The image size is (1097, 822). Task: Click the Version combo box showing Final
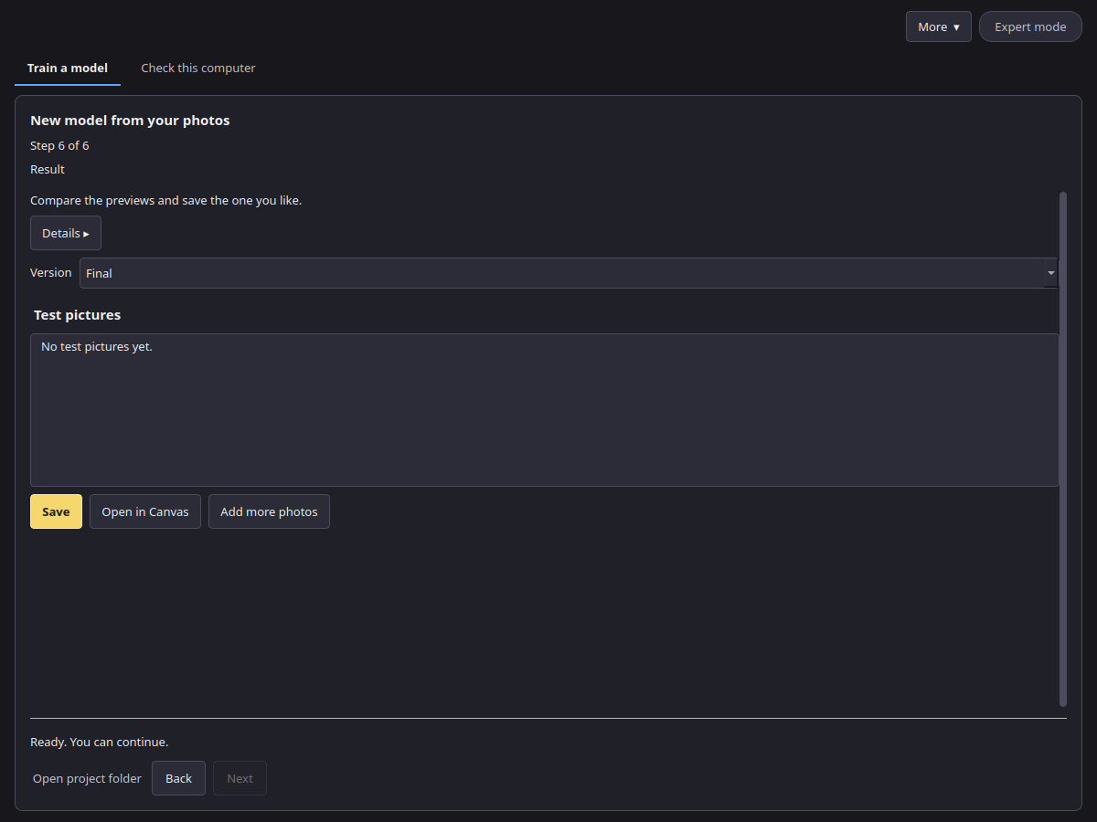pyautogui.click(x=569, y=273)
